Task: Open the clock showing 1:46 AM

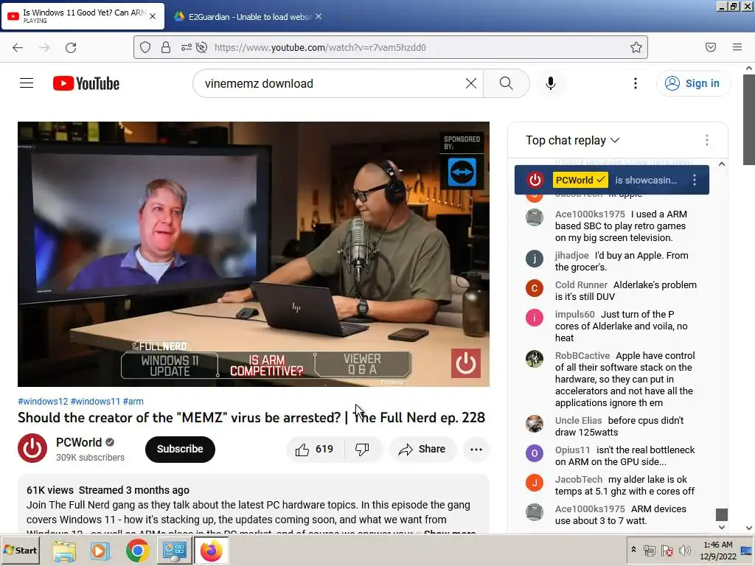Action: (718, 550)
